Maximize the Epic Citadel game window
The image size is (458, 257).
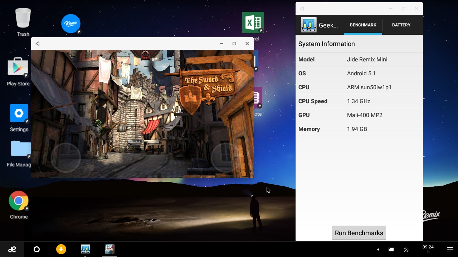(x=234, y=44)
